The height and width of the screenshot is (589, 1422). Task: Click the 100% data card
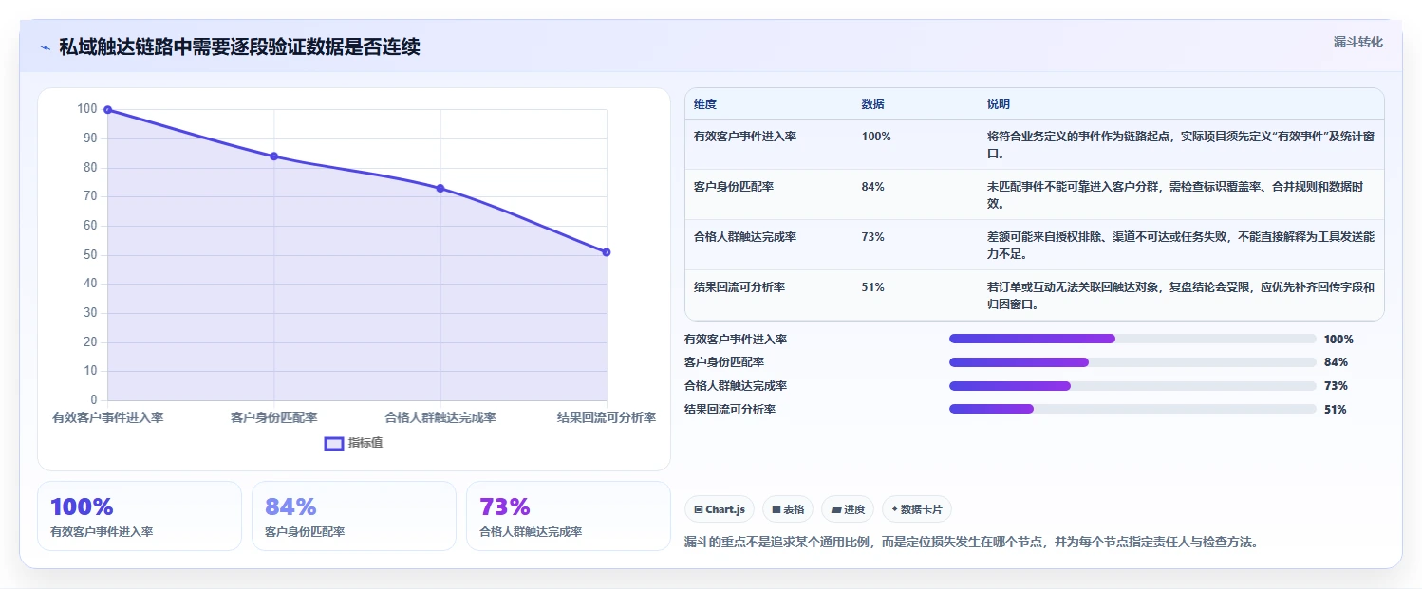tap(140, 516)
